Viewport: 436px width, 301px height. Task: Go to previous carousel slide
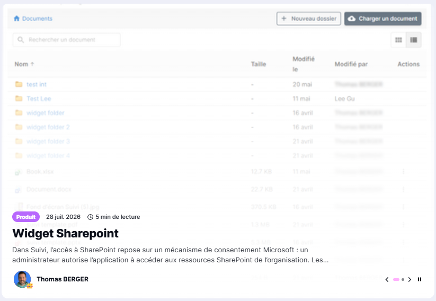coord(387,280)
